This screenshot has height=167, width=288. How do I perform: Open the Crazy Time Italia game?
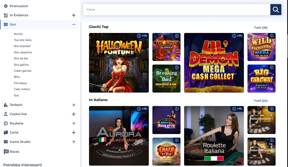166,151
